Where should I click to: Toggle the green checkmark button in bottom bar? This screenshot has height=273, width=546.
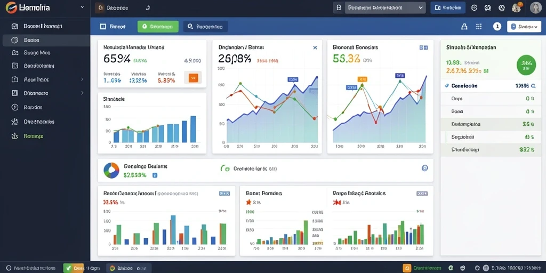[68, 268]
